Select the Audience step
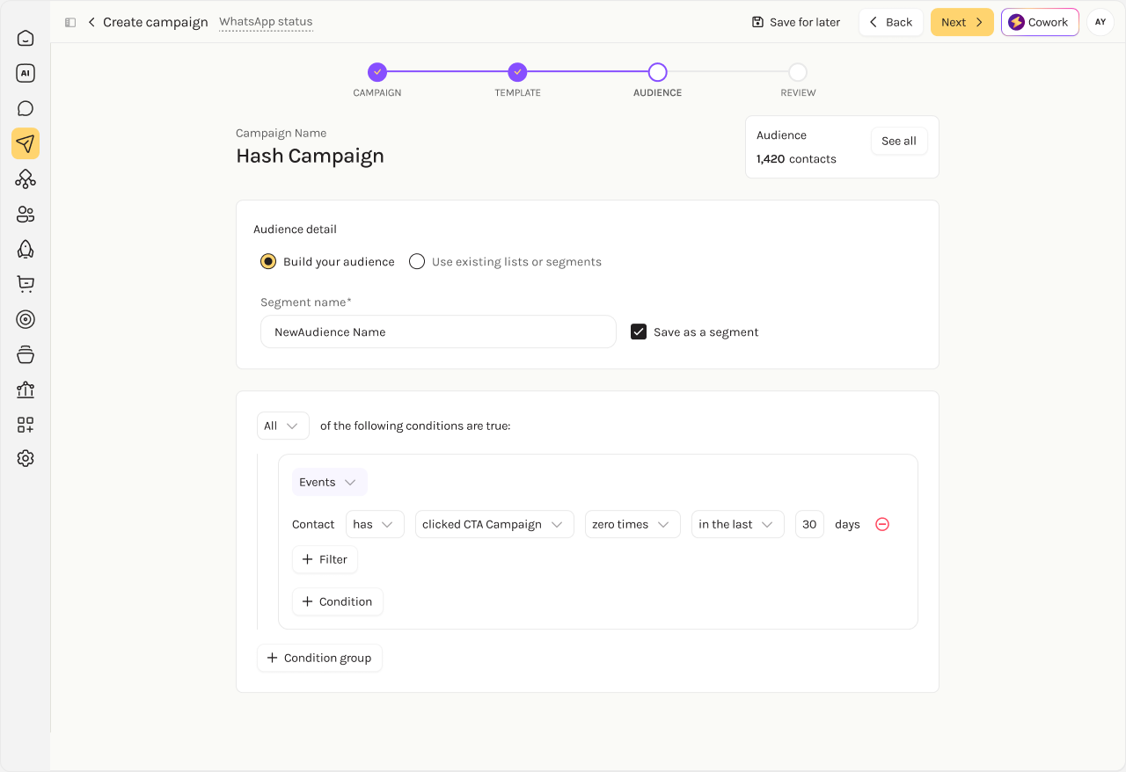1126x772 pixels. pos(657,72)
